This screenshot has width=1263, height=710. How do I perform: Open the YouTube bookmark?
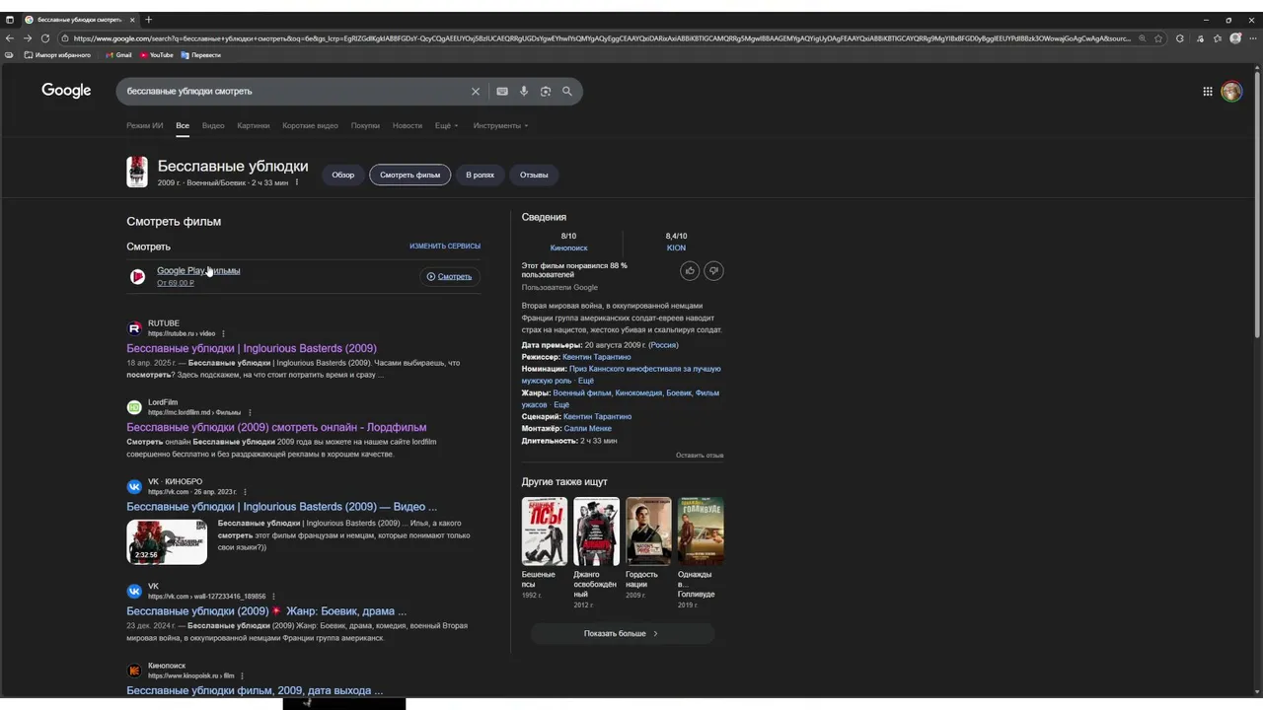(x=157, y=55)
